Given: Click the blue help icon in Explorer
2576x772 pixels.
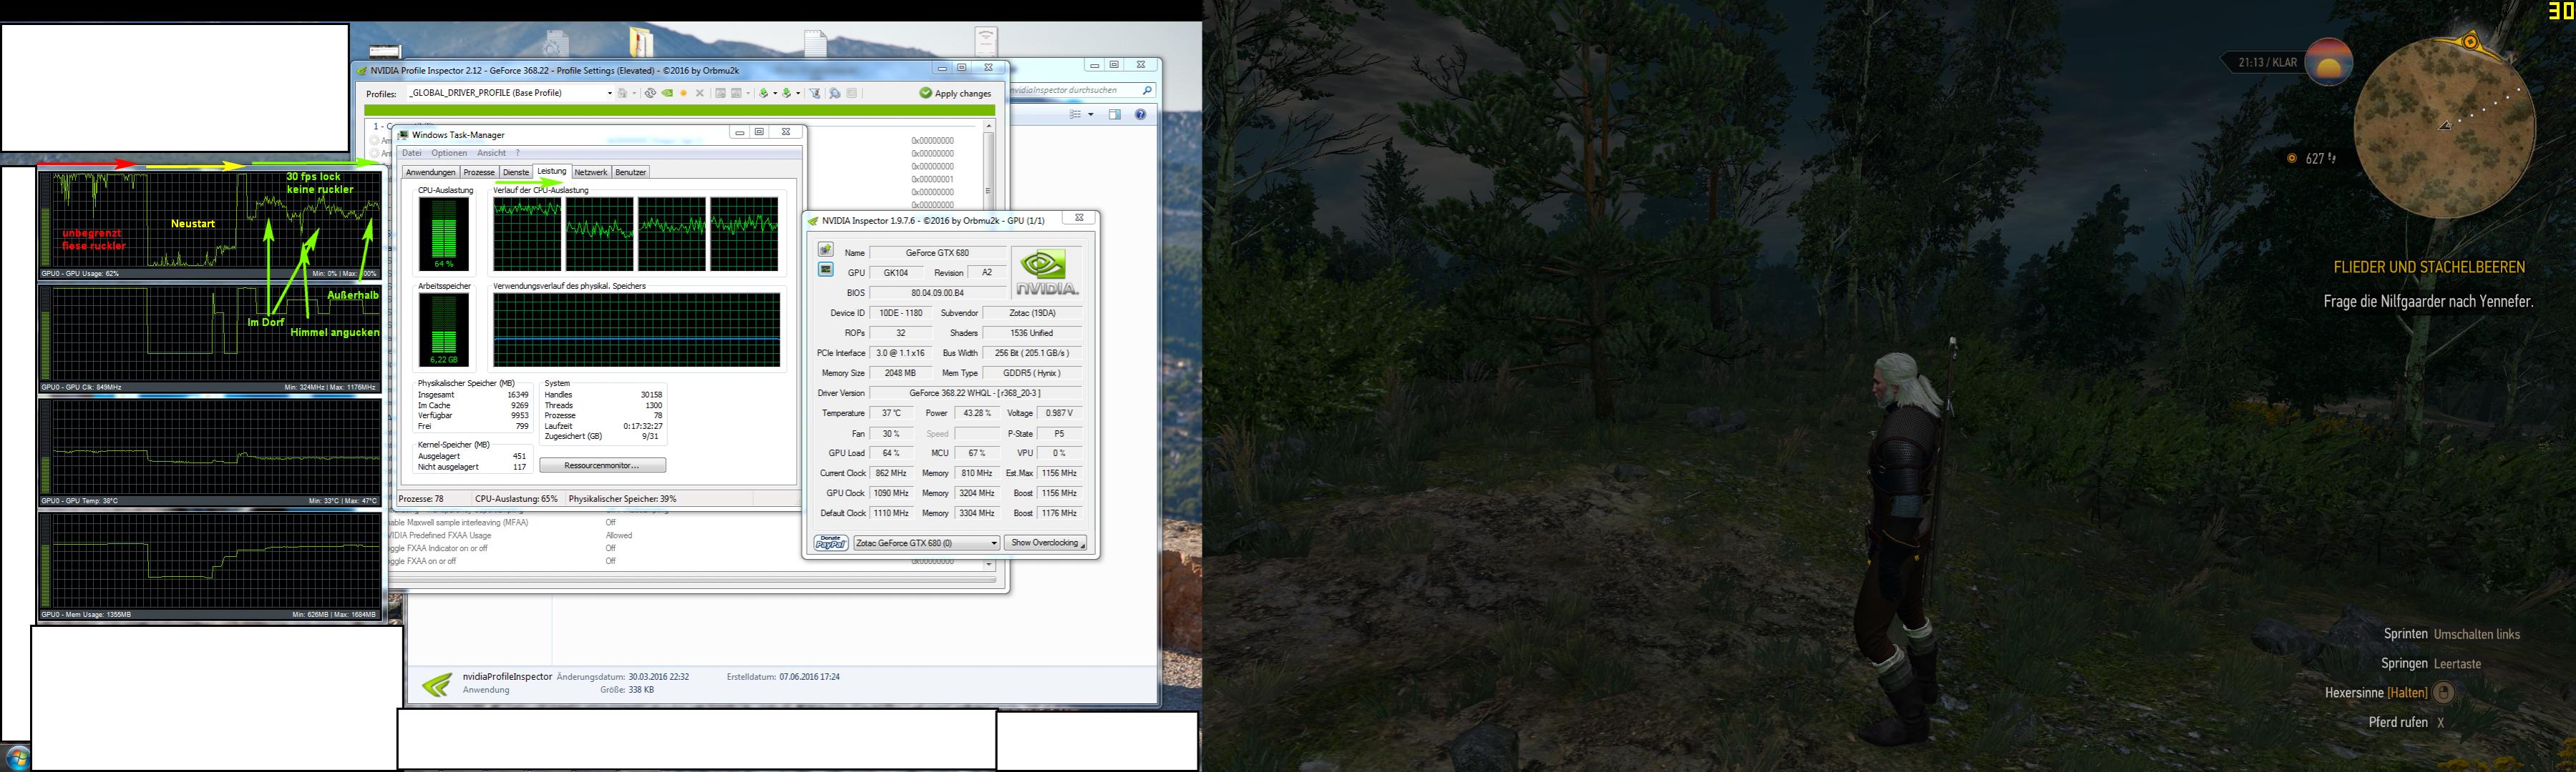Looking at the screenshot, I should (x=1140, y=115).
